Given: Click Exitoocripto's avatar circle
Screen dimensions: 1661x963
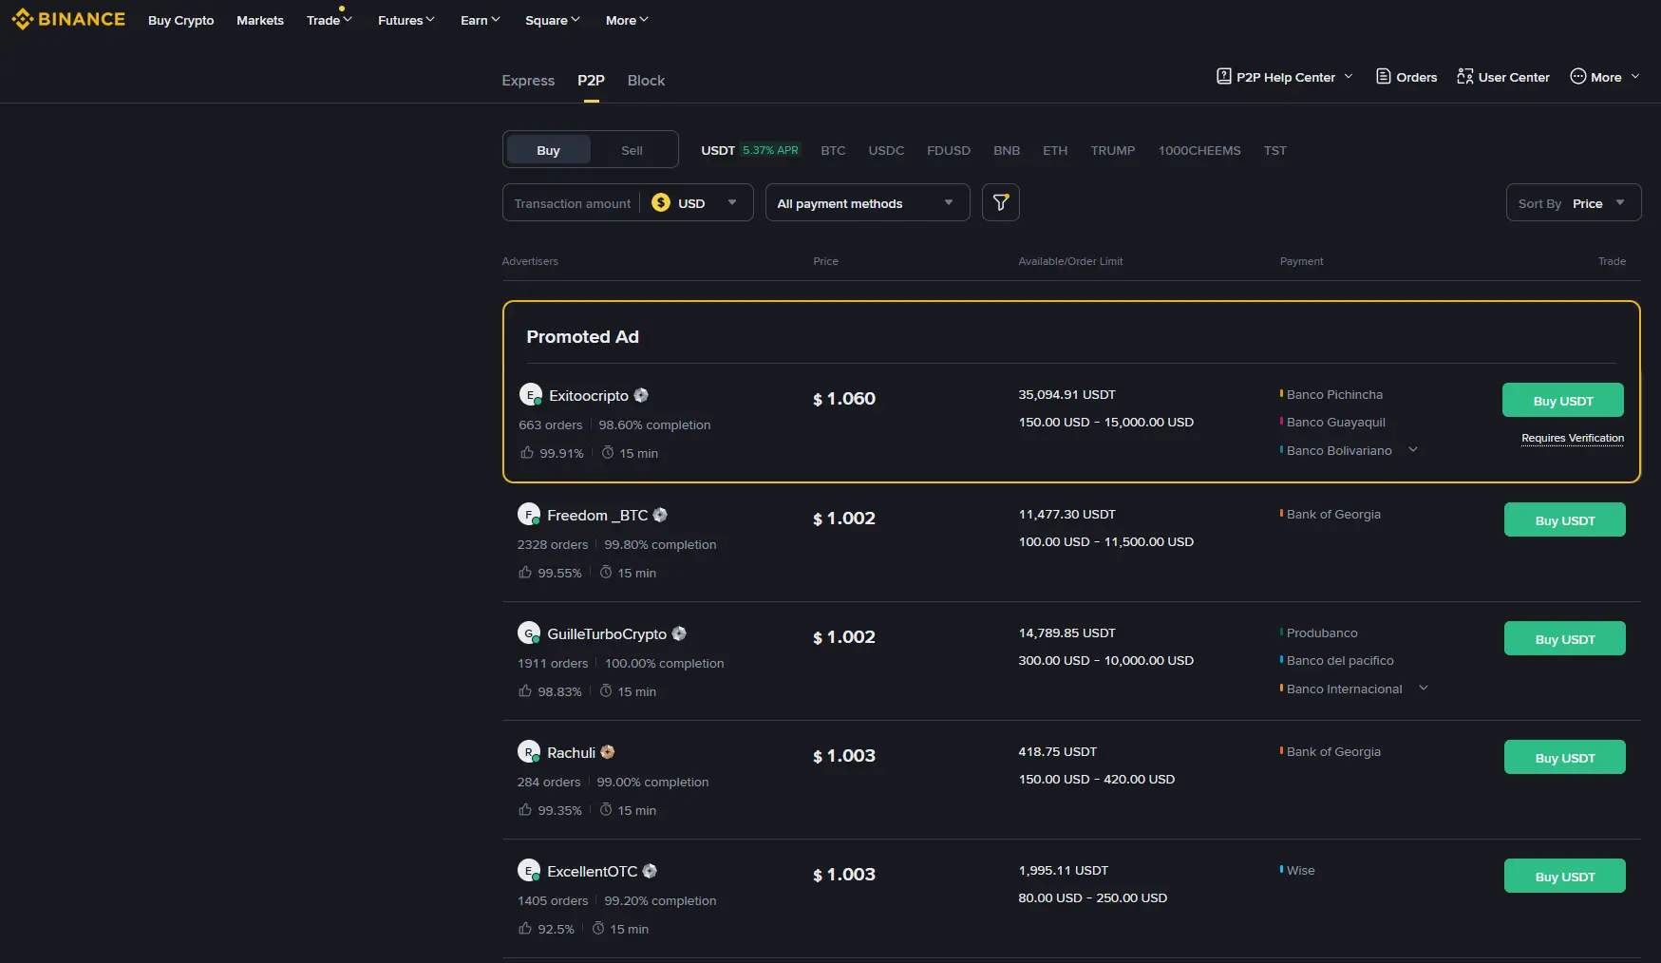Looking at the screenshot, I should [530, 394].
